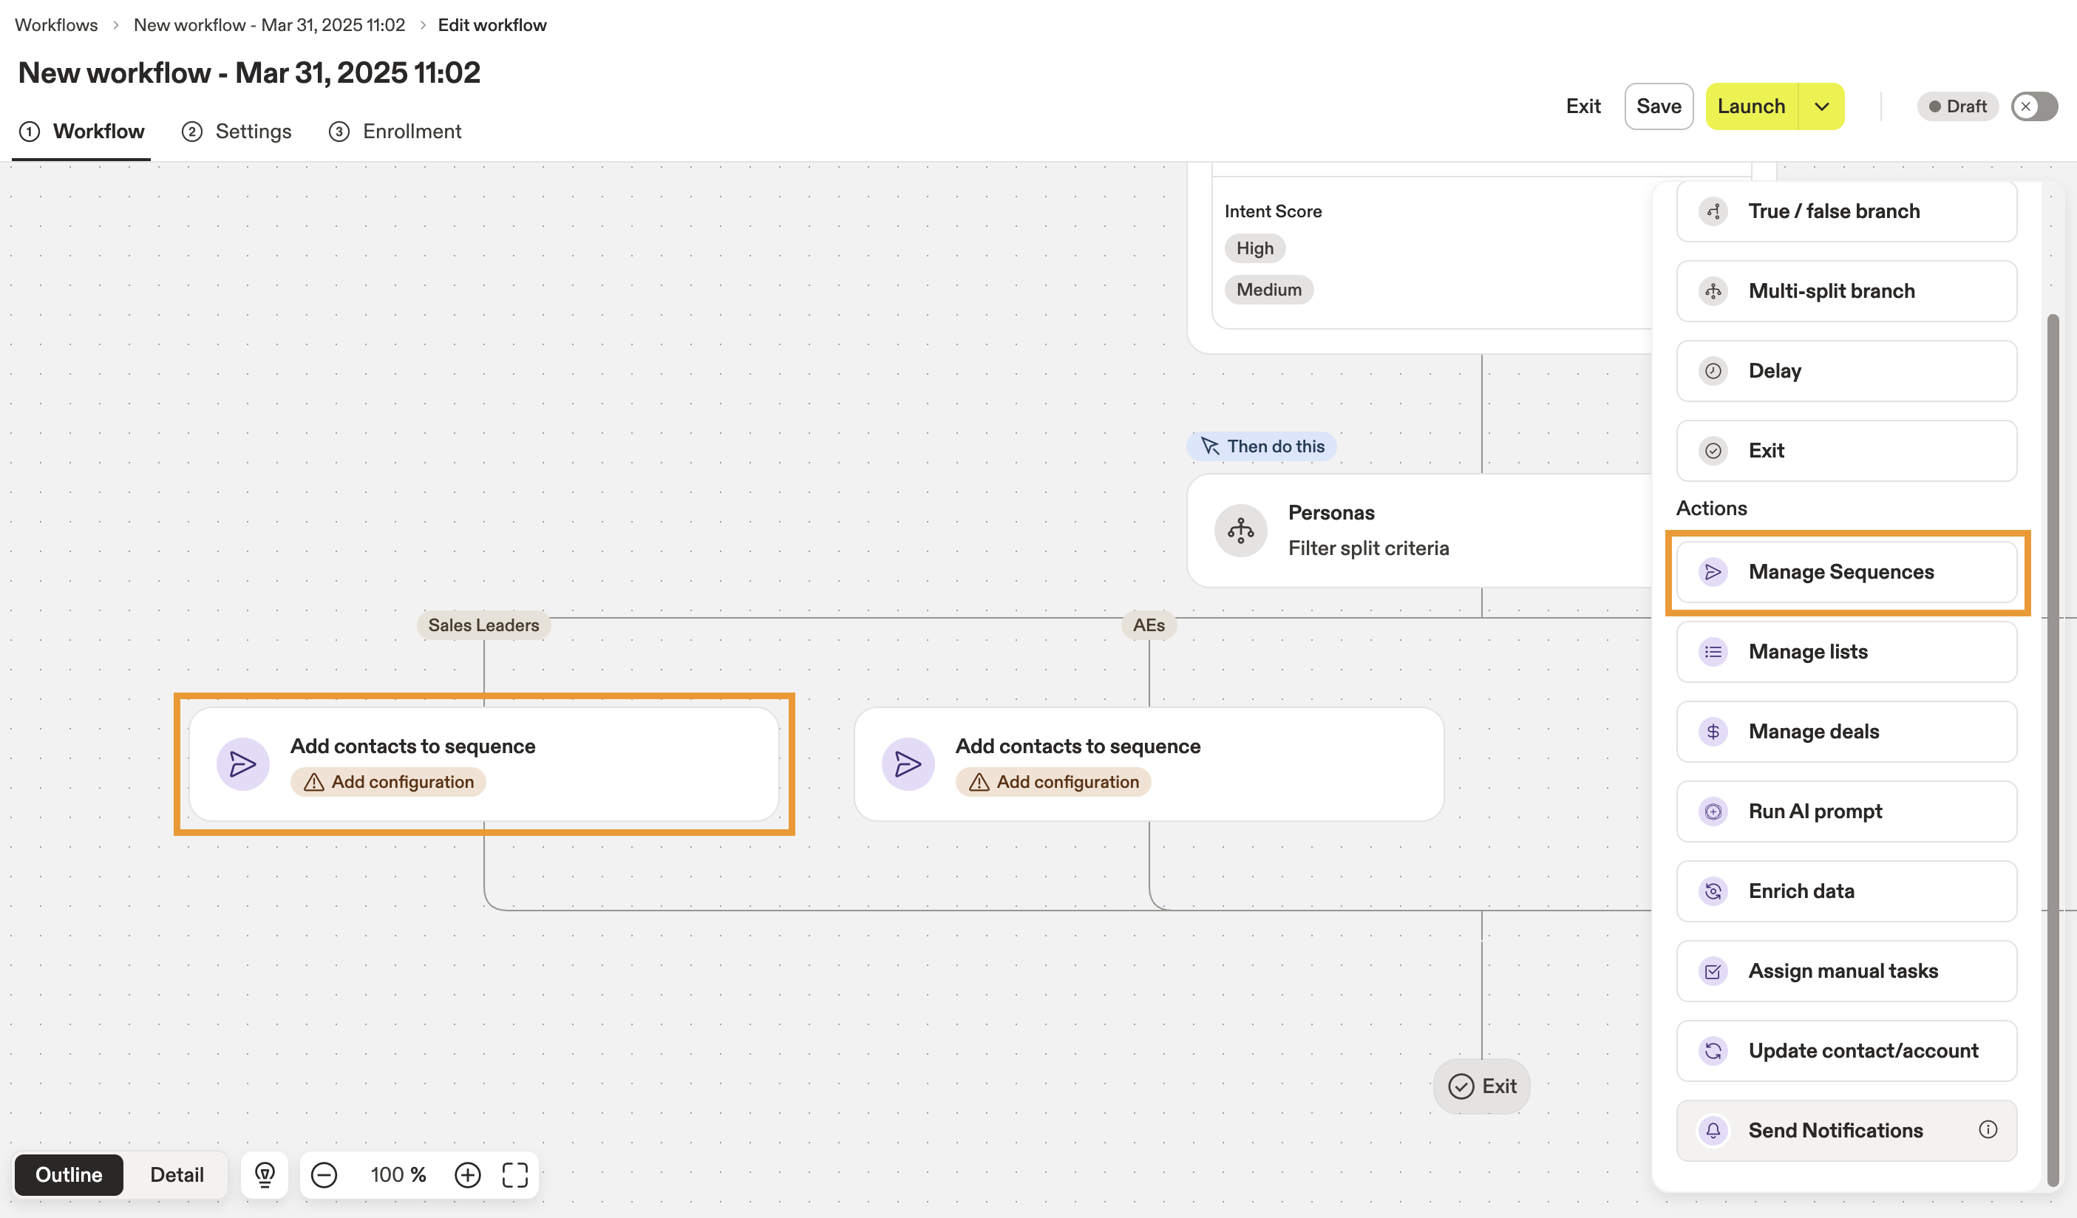
Task: Open Workflows breadcrumb link
Action: (56, 24)
